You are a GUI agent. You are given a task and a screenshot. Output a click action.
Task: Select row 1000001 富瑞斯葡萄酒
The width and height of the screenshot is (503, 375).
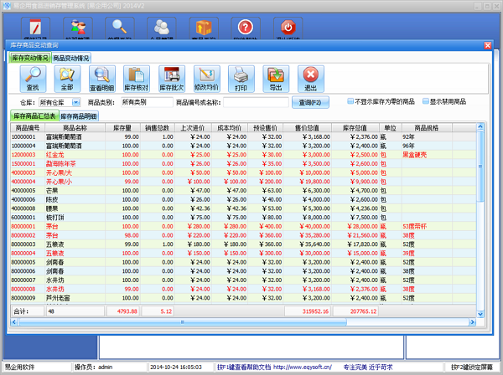point(243,136)
